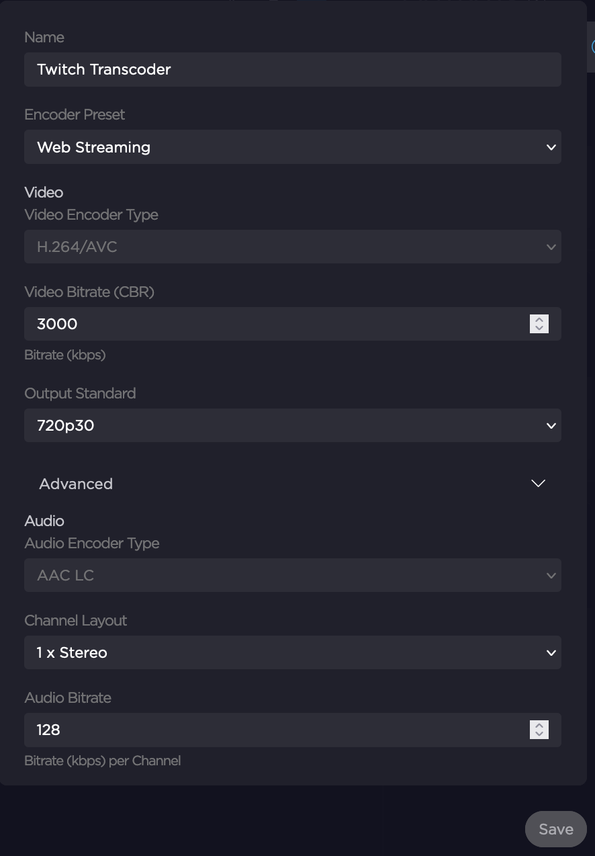The height and width of the screenshot is (856, 595).
Task: Click the Audio Encoder Type dropdown chevron
Action: pos(550,575)
